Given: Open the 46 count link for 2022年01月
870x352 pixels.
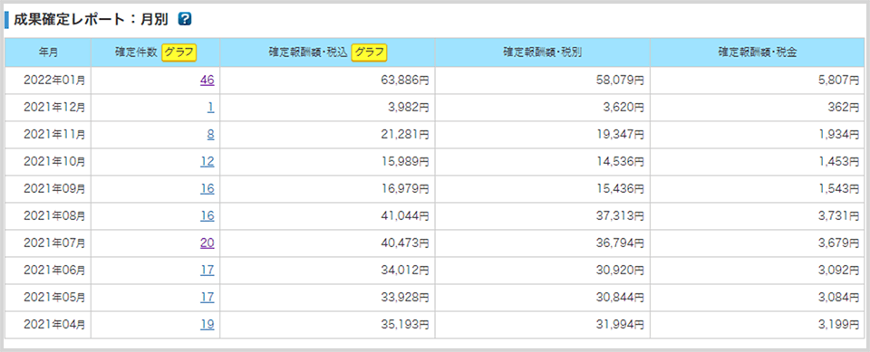Looking at the screenshot, I should [x=207, y=81].
